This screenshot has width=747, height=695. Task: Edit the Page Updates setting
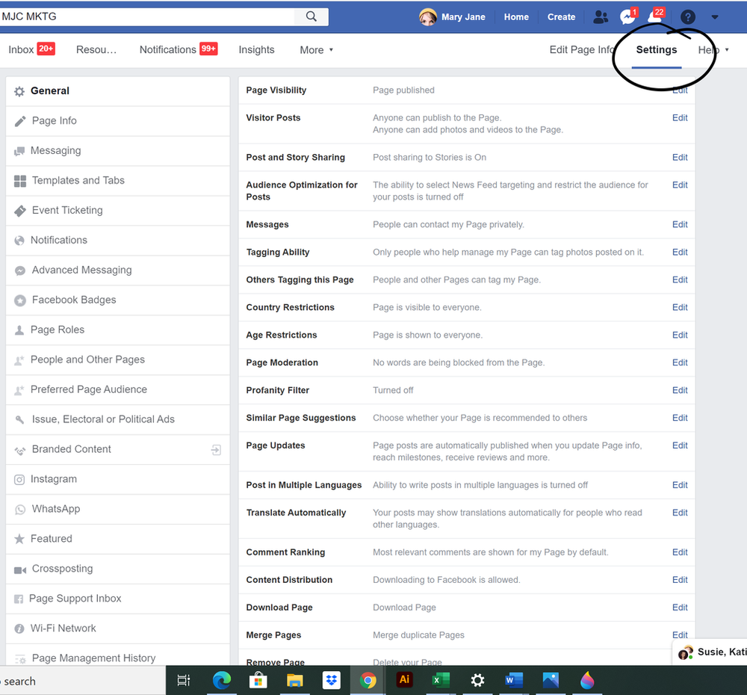coord(679,445)
